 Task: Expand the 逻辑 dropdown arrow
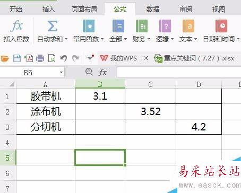coord(172,39)
